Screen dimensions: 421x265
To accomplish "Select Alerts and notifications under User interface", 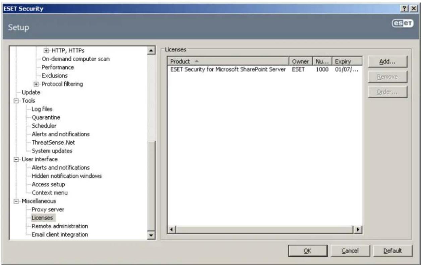I will pyautogui.click(x=61, y=167).
